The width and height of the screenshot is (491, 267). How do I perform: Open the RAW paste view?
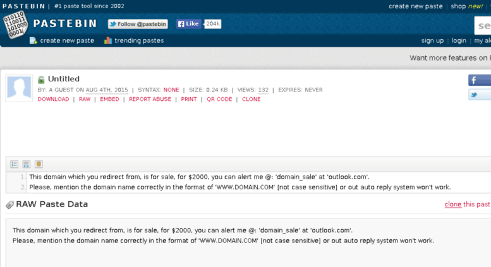[85, 99]
